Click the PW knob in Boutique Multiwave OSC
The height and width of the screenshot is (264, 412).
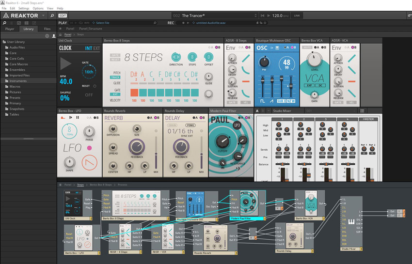264,62
